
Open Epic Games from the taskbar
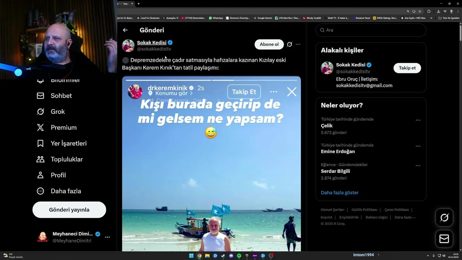[247, 256]
